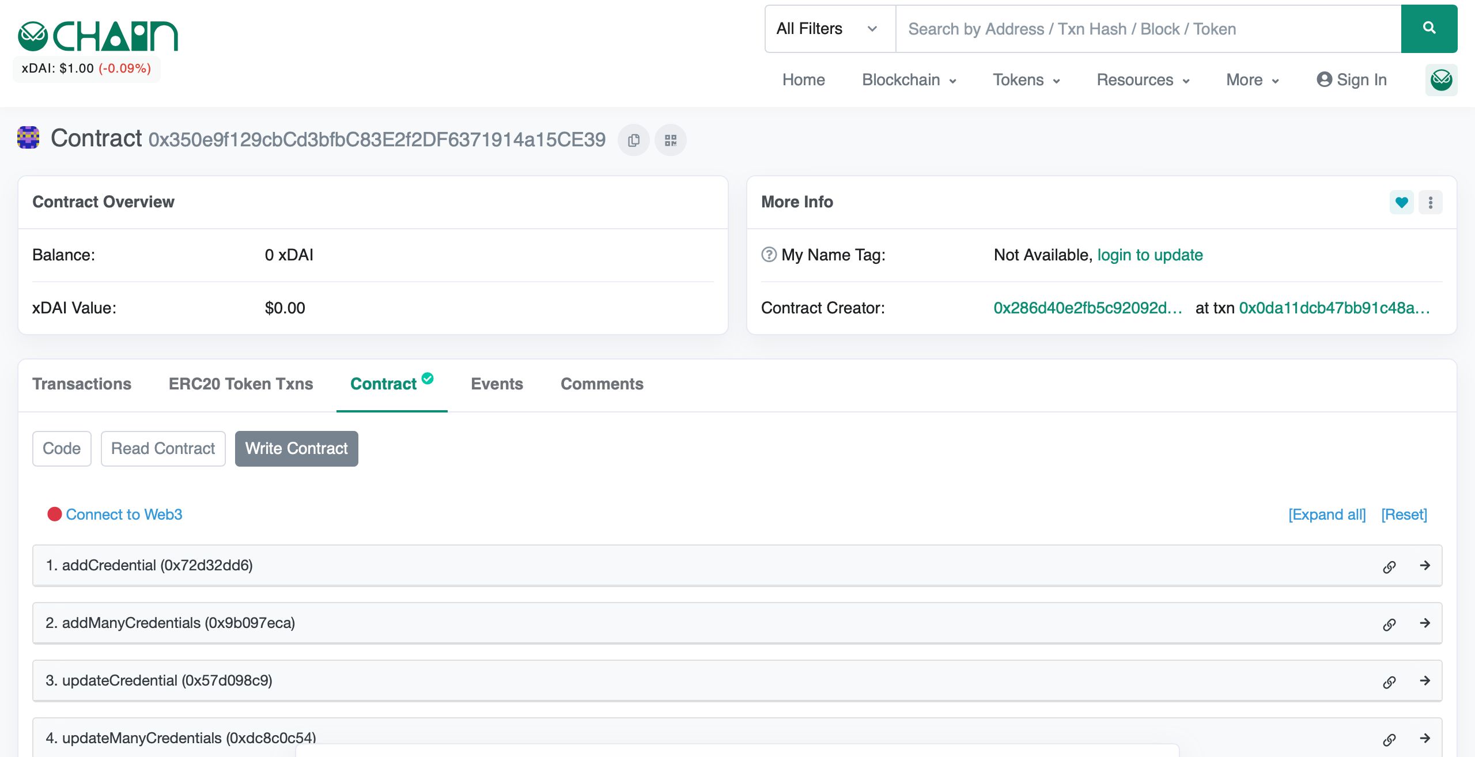1475x757 pixels.
Task: Click the Read Contract button
Action: click(163, 448)
